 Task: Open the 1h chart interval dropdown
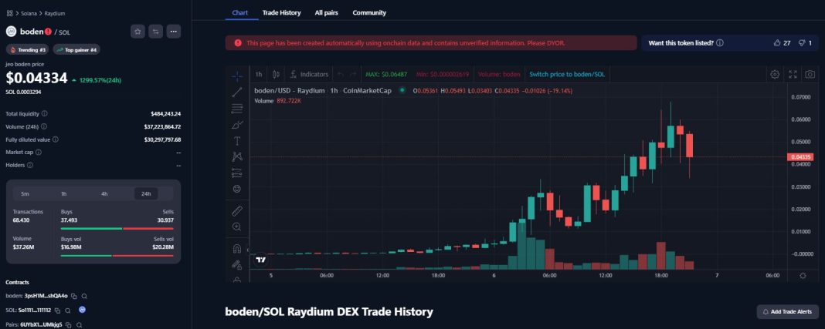pos(259,75)
